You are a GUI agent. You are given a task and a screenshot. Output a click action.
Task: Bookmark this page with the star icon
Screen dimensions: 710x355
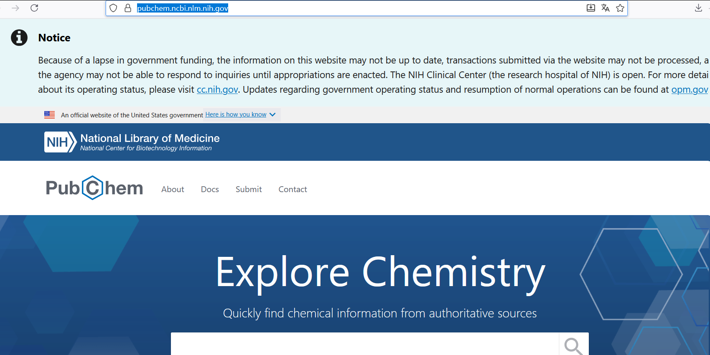click(x=620, y=8)
